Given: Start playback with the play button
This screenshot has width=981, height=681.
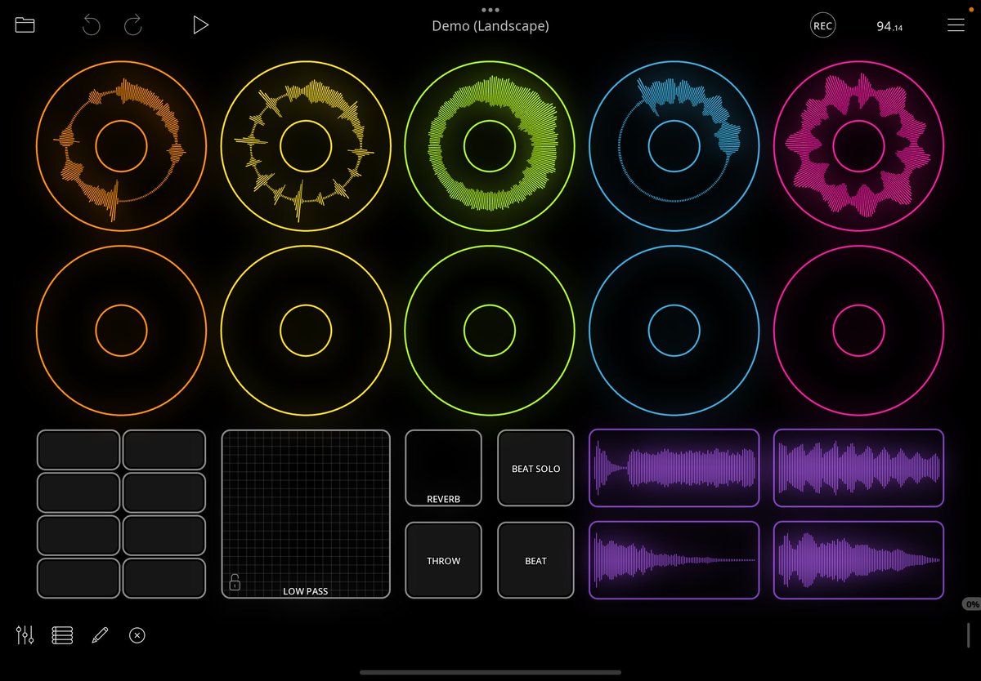Looking at the screenshot, I should (x=200, y=25).
